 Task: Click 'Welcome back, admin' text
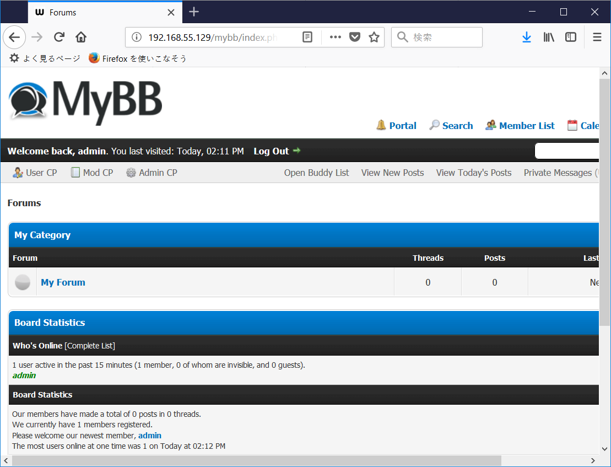click(57, 151)
